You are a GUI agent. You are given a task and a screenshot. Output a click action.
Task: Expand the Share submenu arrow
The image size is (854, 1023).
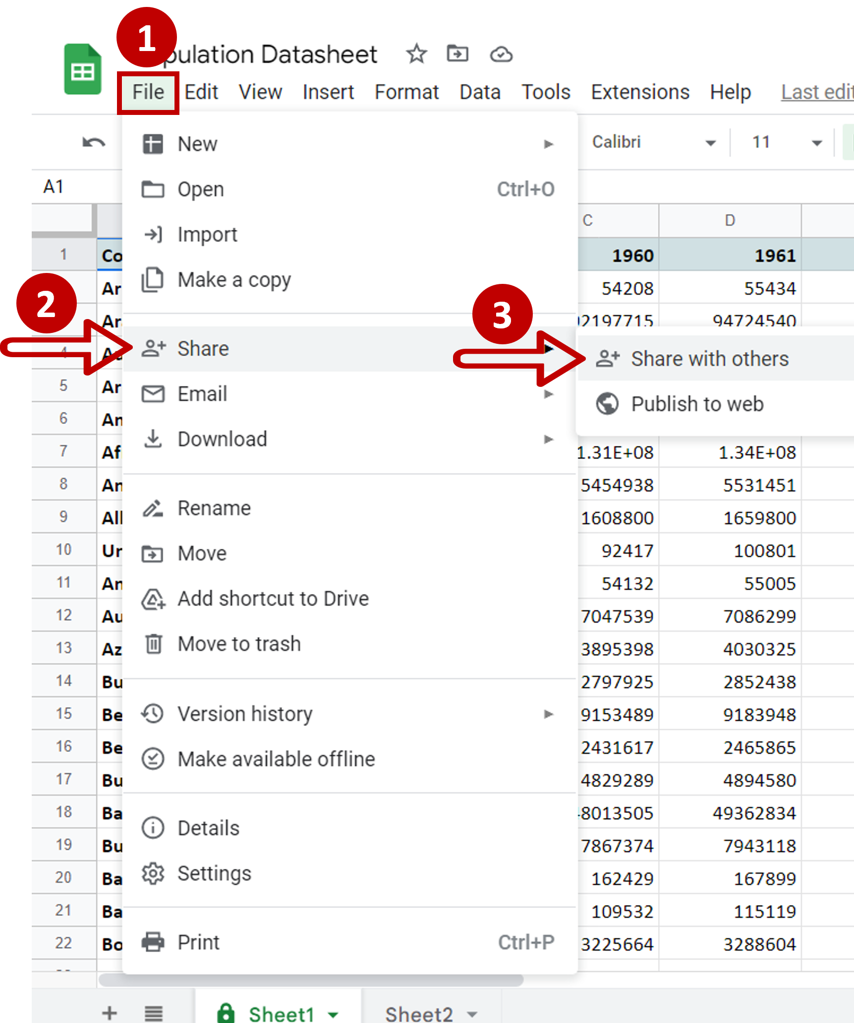(548, 348)
